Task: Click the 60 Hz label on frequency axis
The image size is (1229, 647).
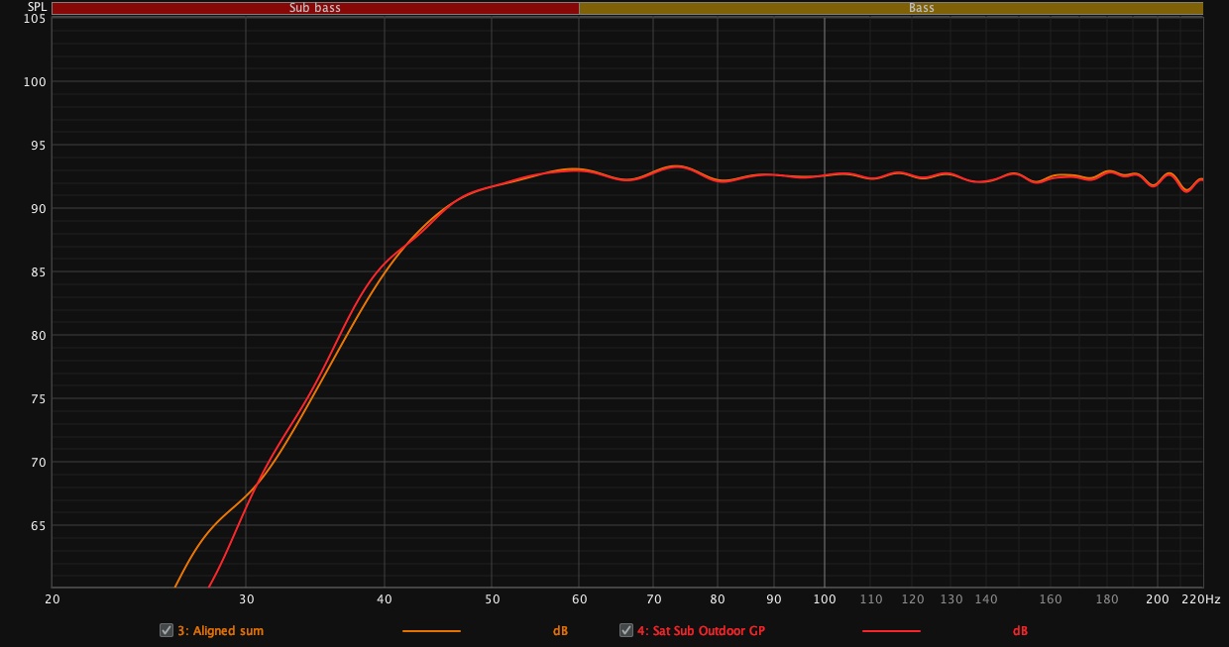Action: pos(580,599)
